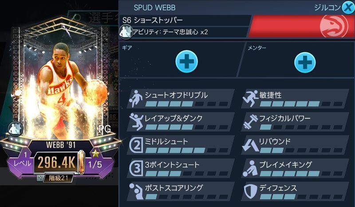Select the レイアップ&ダンク stat icon
This screenshot has width=355, height=207.
pyautogui.click(x=136, y=122)
